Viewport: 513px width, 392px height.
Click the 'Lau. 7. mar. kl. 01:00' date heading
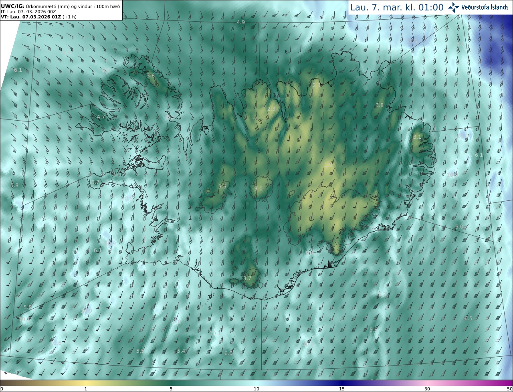tap(397, 7)
